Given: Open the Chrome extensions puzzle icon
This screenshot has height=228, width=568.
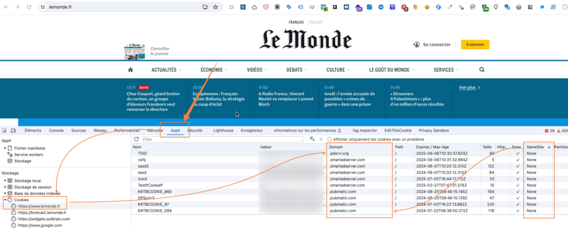Looking at the screenshot, I should pyautogui.click(x=564, y=7).
